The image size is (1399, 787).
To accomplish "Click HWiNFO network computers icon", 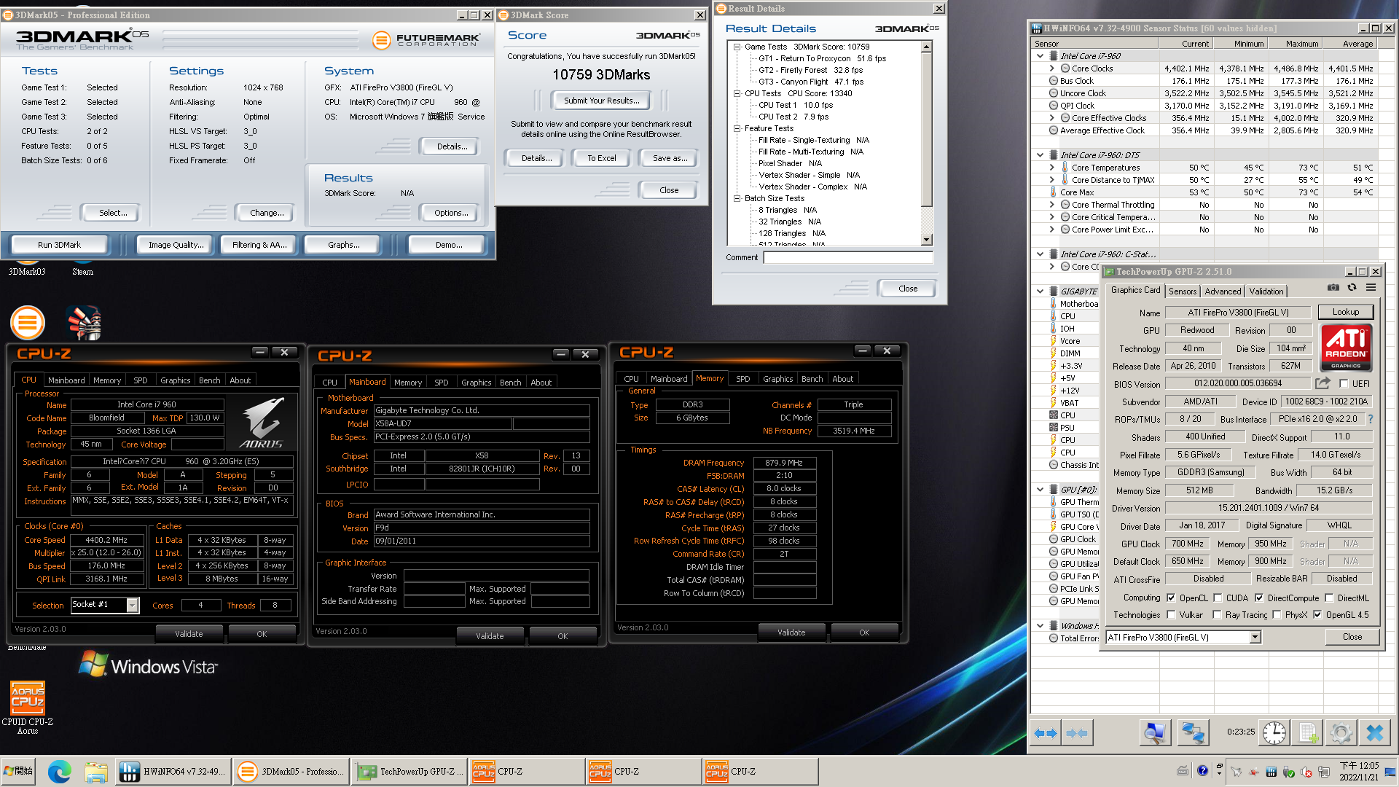I will click(x=1192, y=733).
